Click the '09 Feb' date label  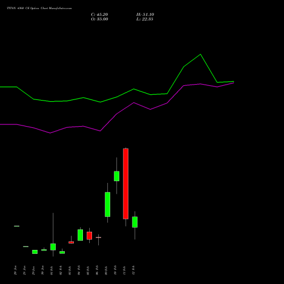tap(106, 270)
